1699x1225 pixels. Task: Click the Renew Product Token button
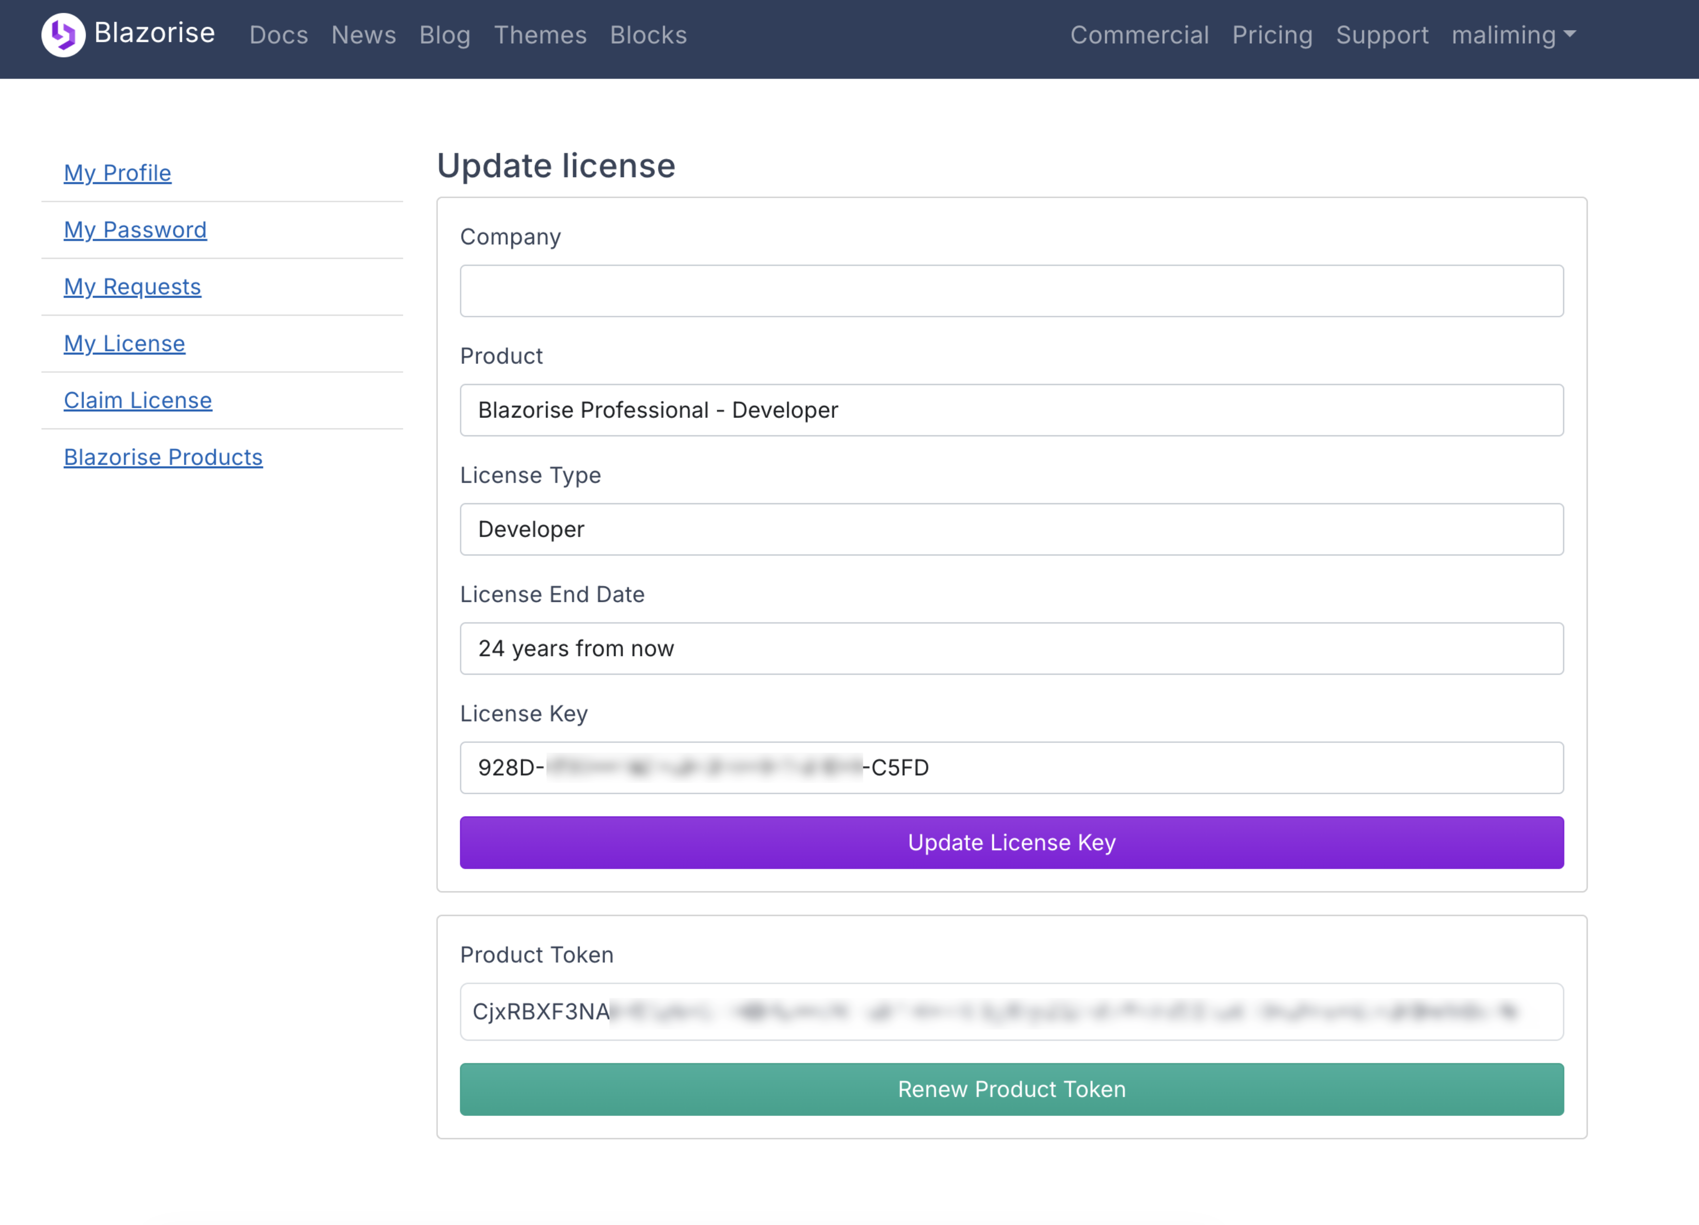(x=1011, y=1088)
